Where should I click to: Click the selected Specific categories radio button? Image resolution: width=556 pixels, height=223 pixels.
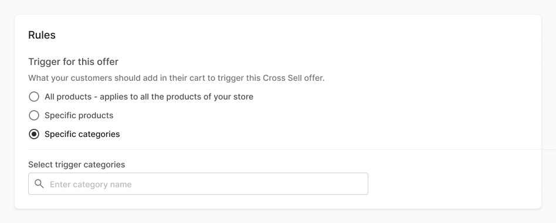[x=34, y=134]
